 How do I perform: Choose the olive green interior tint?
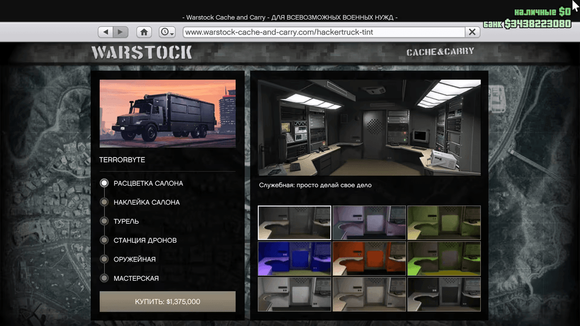coord(444,223)
